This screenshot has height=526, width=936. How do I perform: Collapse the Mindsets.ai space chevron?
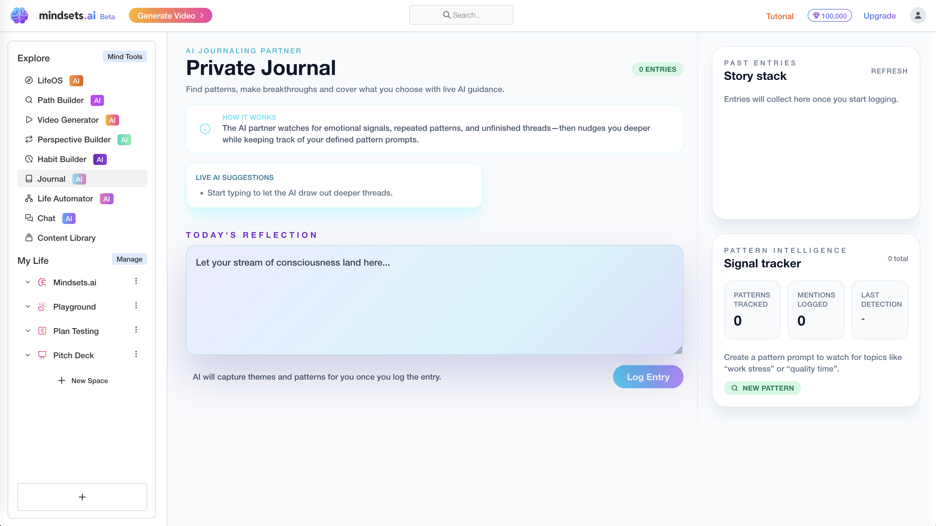tap(28, 282)
